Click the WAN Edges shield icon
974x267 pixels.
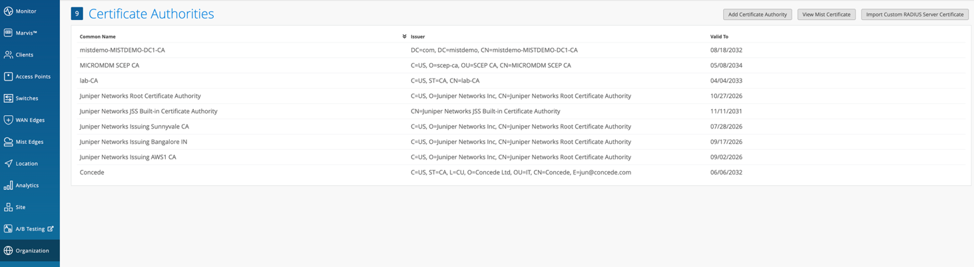tap(8, 120)
